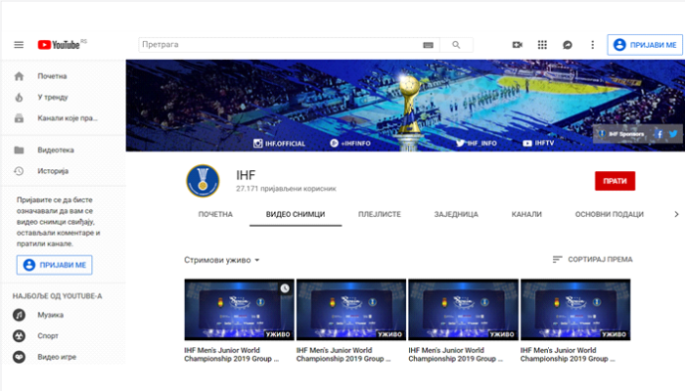Switch to the ПОЧЕТНА channel tab
Image resolution: width=685 pixels, height=391 pixels.
coord(215,214)
